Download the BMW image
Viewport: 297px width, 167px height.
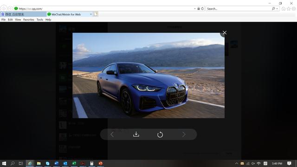136,134
